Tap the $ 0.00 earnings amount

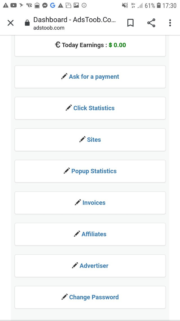coord(117,45)
